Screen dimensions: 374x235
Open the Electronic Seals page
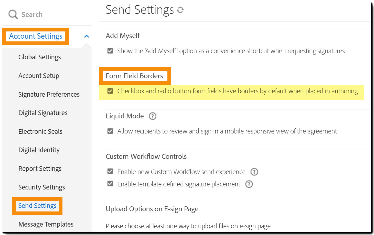point(40,131)
